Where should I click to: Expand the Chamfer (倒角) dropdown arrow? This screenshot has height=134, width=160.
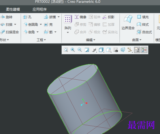[37, 32]
